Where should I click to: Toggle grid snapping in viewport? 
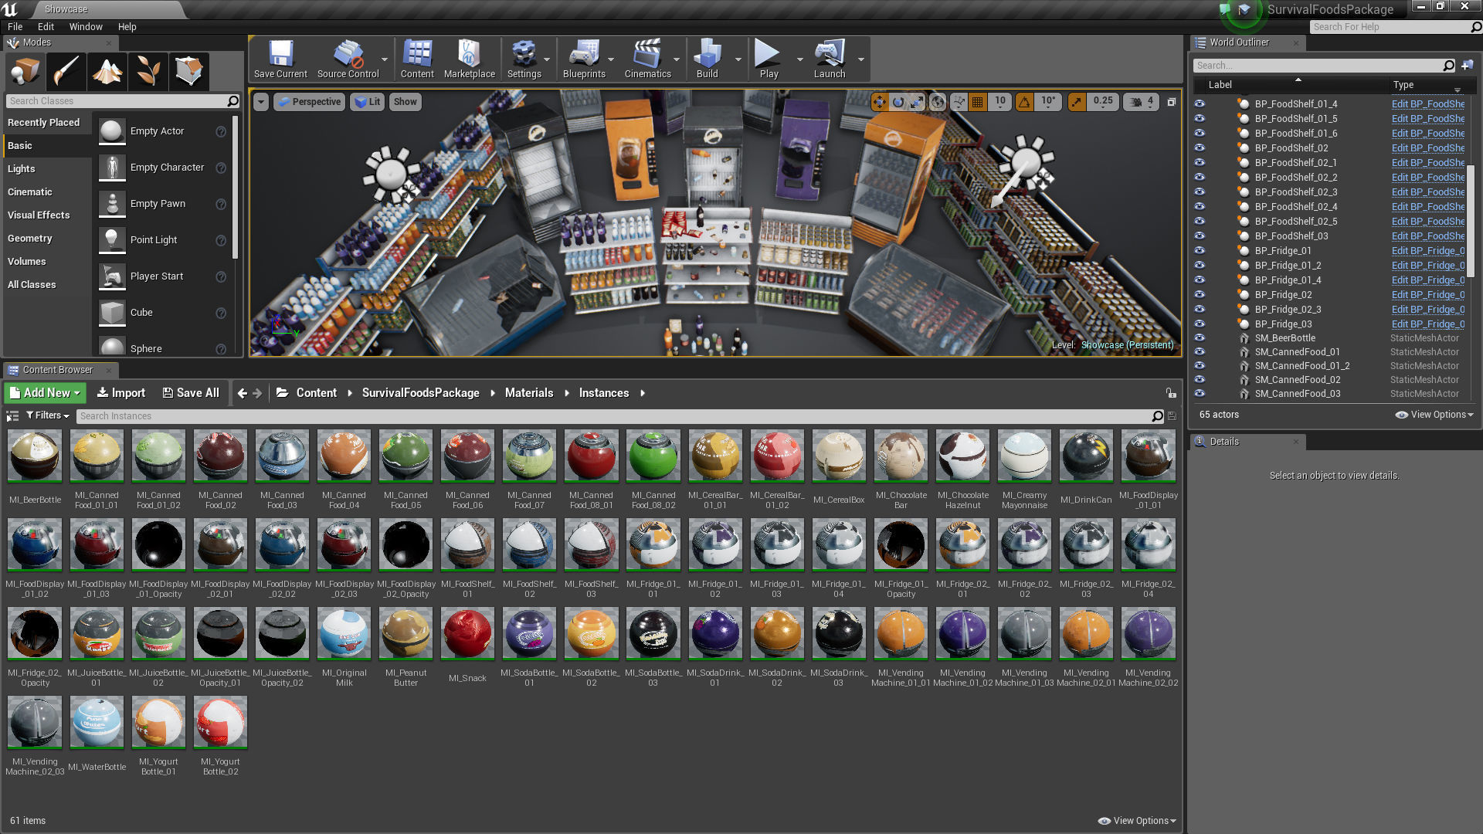(x=978, y=101)
